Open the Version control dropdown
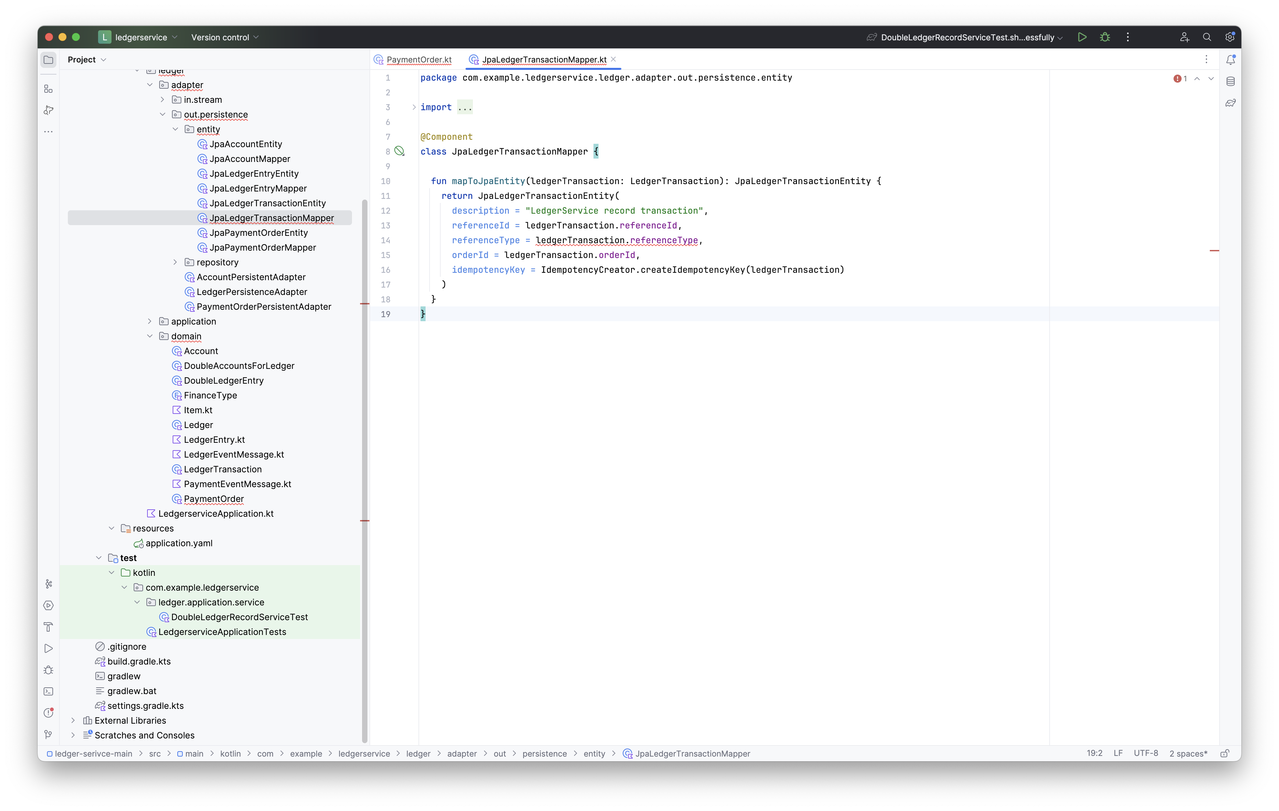Viewport: 1279px width, 811px height. click(x=225, y=37)
